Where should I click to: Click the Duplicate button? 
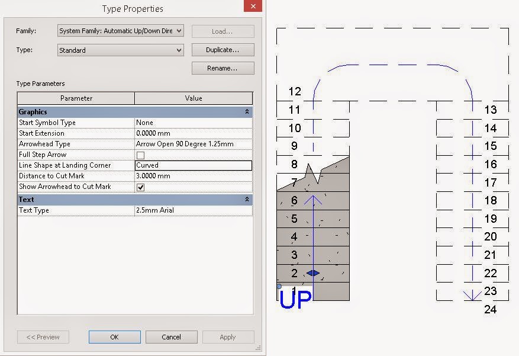pos(223,50)
